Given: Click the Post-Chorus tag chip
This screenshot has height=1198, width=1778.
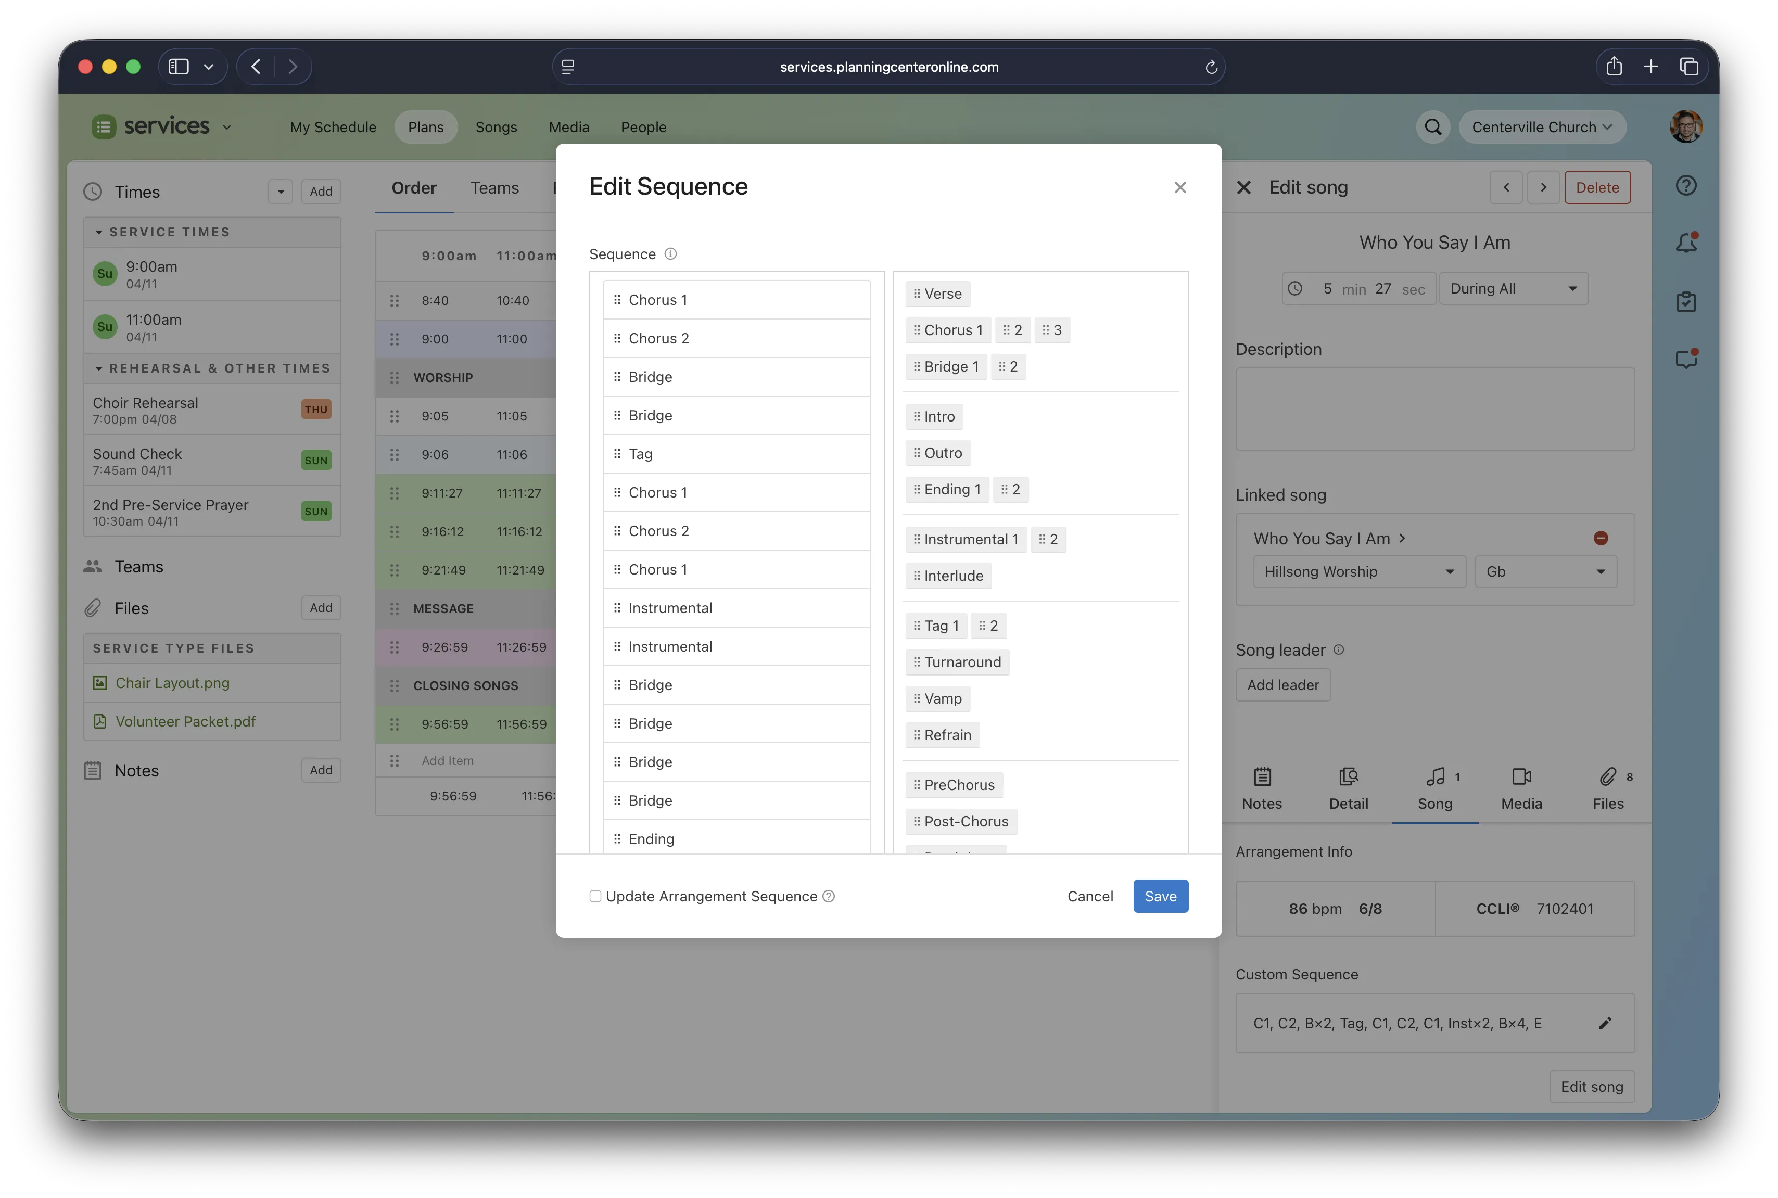Looking at the screenshot, I should point(960,821).
